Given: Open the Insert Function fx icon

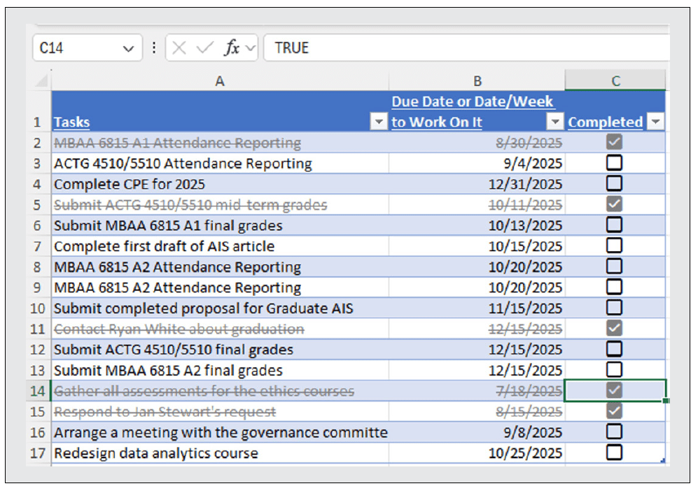Looking at the screenshot, I should pyautogui.click(x=232, y=48).
